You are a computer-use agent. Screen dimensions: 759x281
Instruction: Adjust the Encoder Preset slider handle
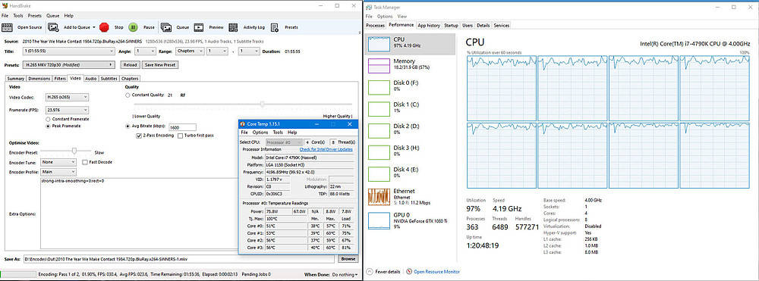coord(74,151)
